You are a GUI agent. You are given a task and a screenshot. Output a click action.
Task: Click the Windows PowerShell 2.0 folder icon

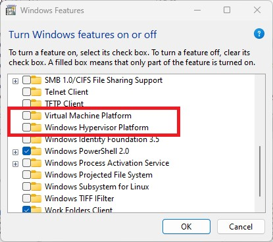(x=36, y=151)
